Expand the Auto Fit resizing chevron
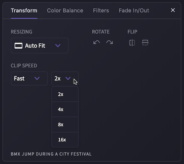 58,45
